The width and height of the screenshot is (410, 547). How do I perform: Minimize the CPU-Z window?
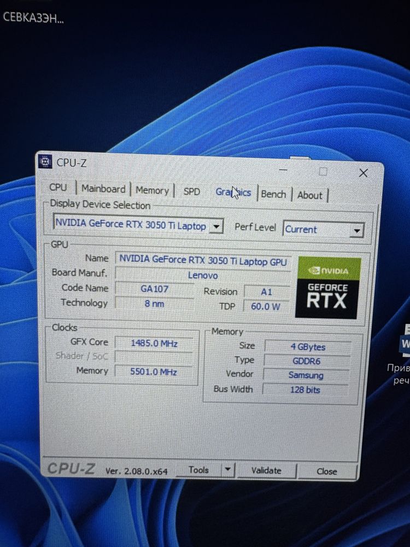[x=283, y=170]
